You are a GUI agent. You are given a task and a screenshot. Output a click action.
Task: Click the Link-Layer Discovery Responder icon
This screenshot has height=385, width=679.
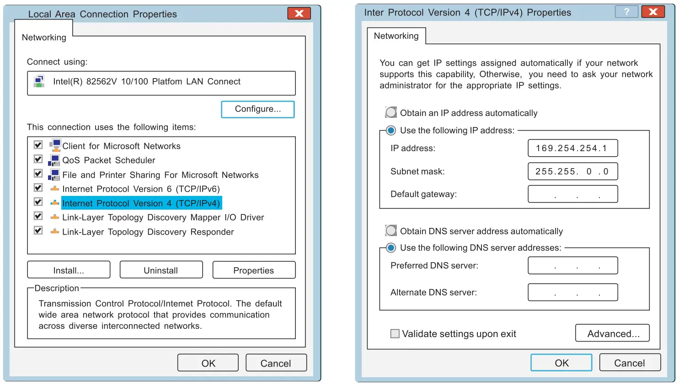coord(55,232)
